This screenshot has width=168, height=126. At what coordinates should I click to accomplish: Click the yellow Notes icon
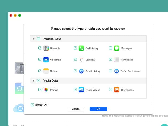[46, 71]
